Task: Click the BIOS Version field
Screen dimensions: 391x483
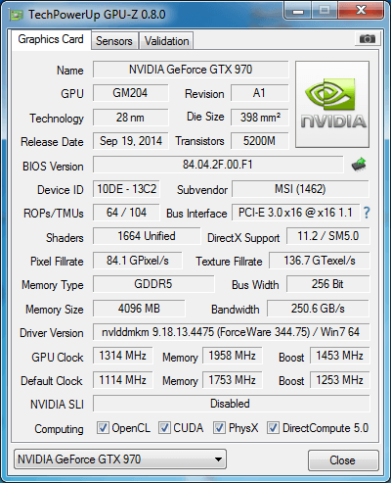Action: tap(218, 165)
